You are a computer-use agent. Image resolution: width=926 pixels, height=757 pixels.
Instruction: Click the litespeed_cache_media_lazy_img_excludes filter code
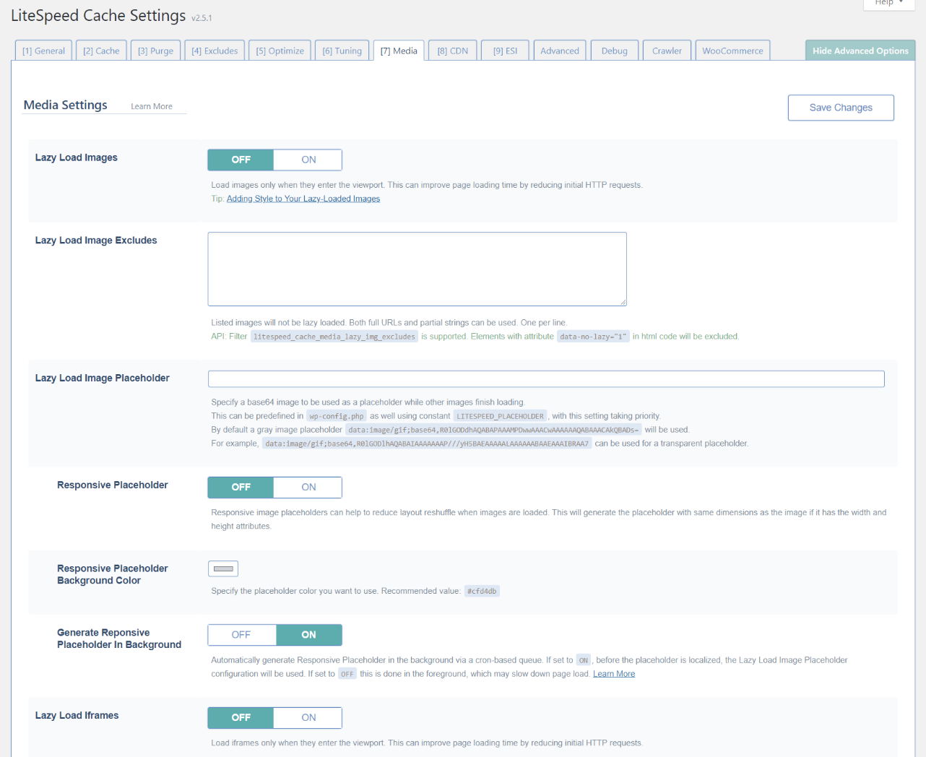coord(334,337)
